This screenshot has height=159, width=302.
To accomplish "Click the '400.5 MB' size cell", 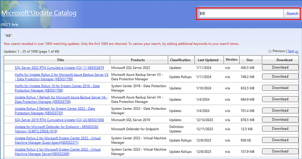I will tap(248, 68).
